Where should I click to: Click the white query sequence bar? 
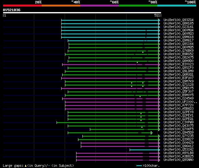pos(82,13)
